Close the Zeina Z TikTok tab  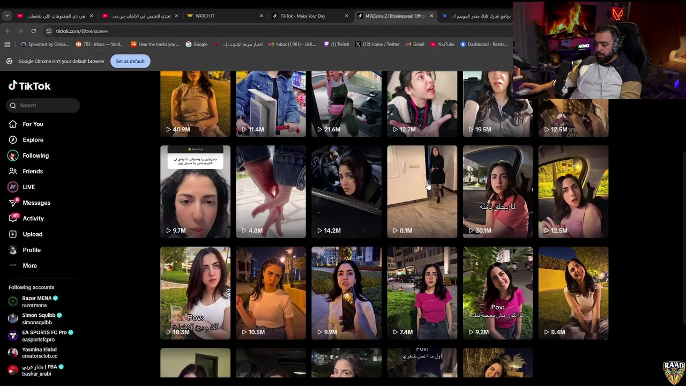(431, 16)
